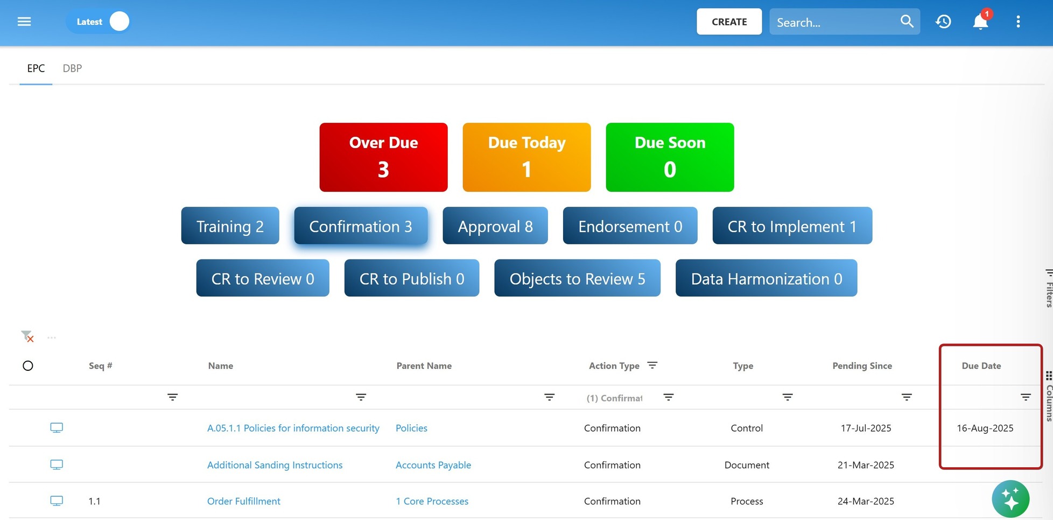Switch to the DBP tab
Screen dimensions: 1053x520
click(72, 68)
